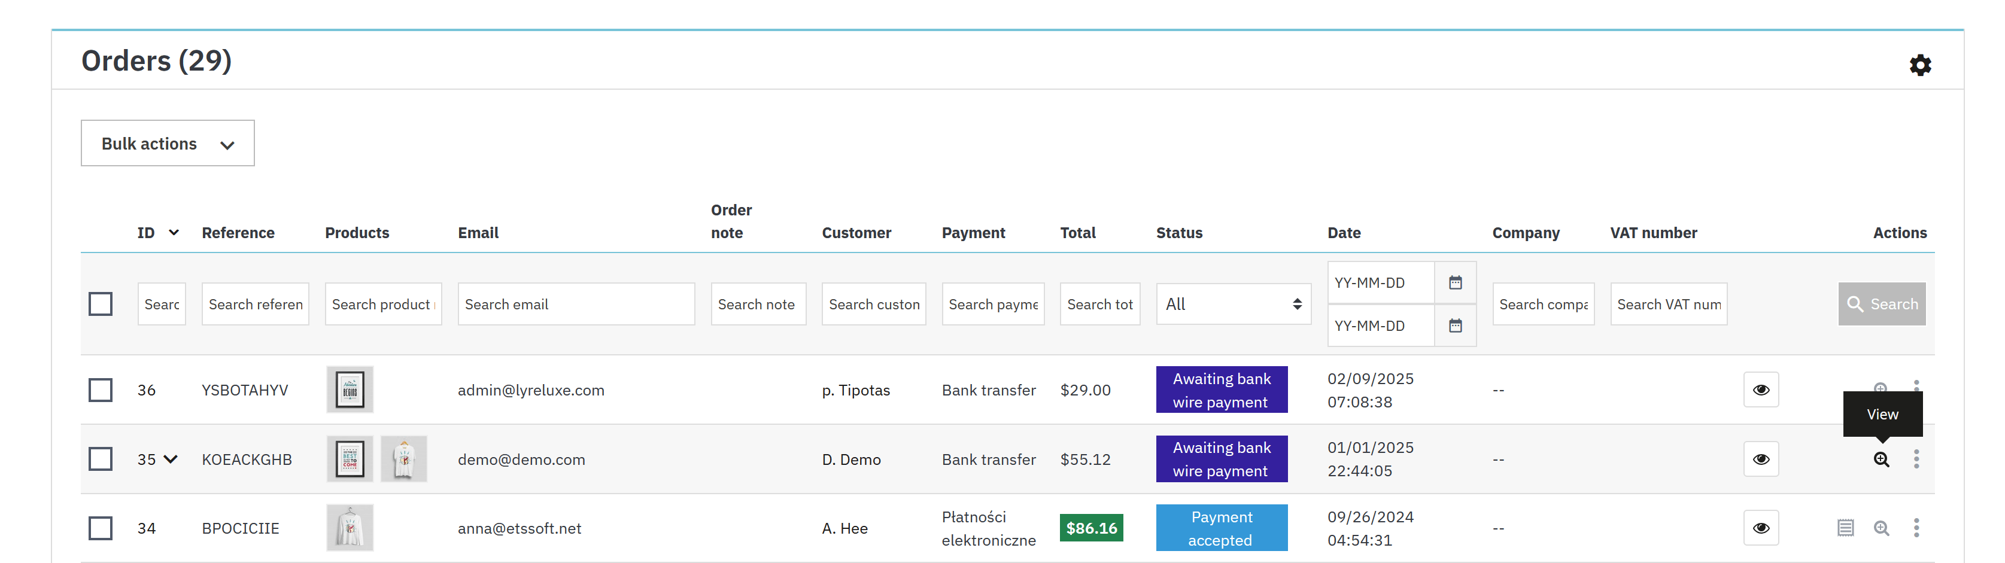Click the eye preview icon for order 34

pyautogui.click(x=1761, y=528)
